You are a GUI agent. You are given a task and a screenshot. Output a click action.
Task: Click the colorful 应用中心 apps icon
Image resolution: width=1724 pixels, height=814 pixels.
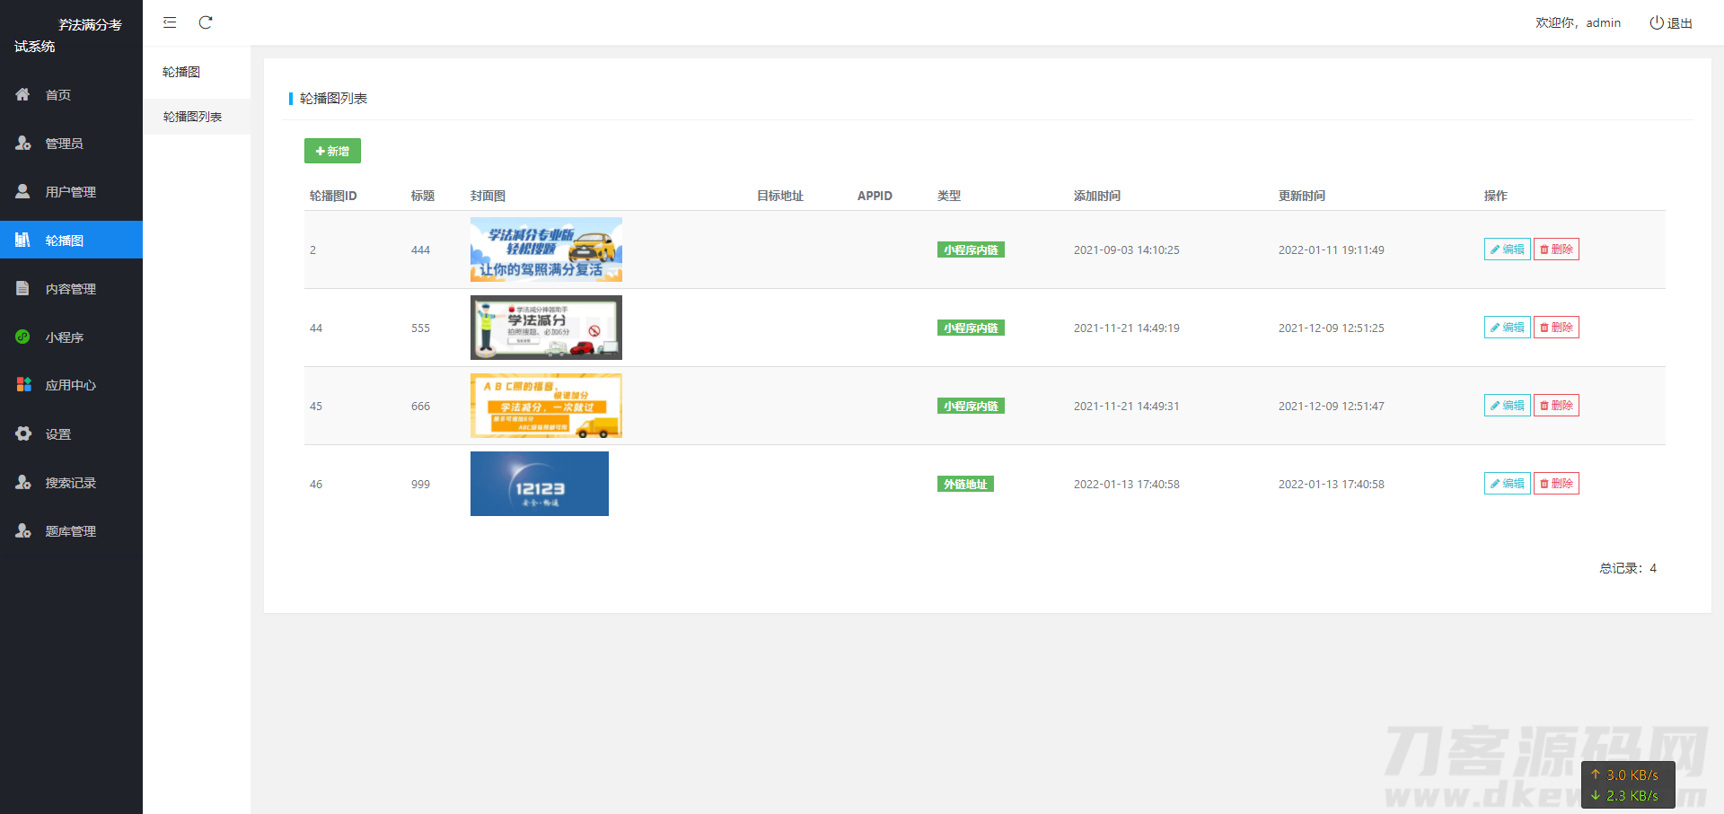(x=23, y=385)
